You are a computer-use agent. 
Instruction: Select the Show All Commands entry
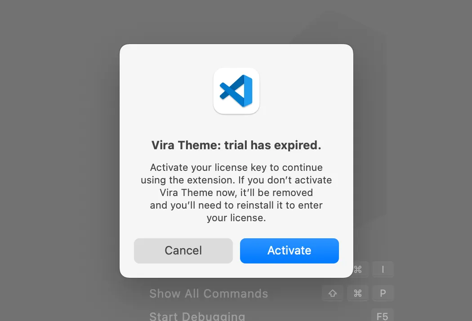click(x=209, y=294)
